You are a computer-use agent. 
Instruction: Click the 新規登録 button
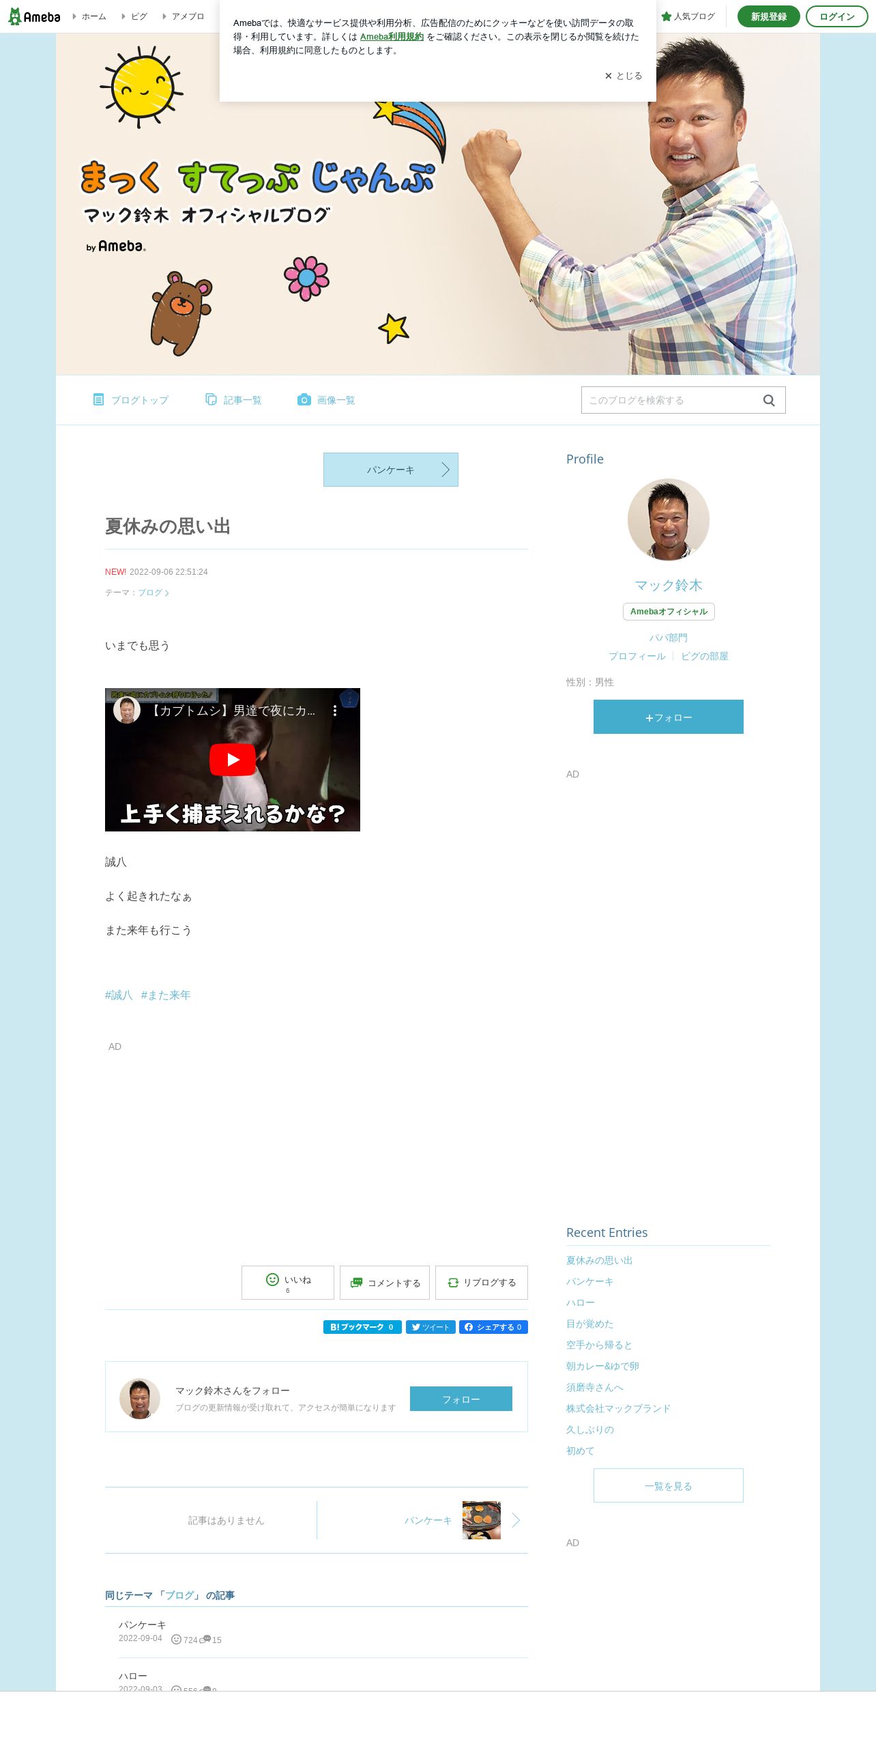pyautogui.click(x=768, y=16)
